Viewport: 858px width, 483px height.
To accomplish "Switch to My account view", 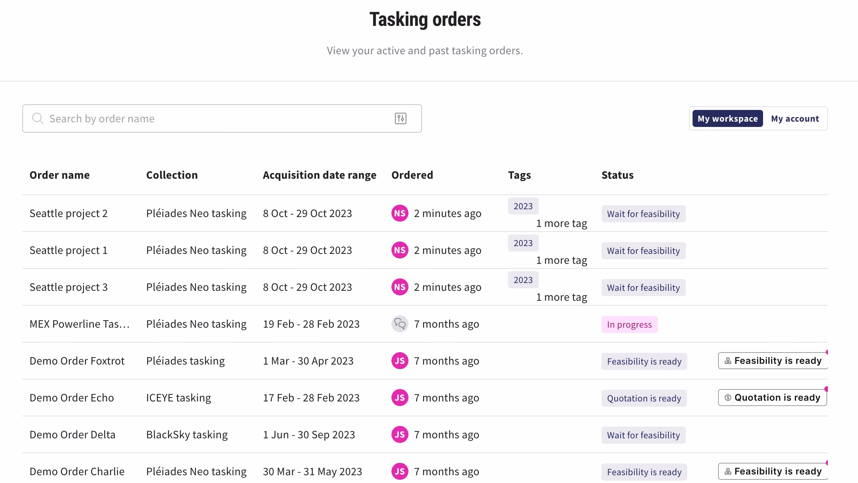I will coord(795,118).
